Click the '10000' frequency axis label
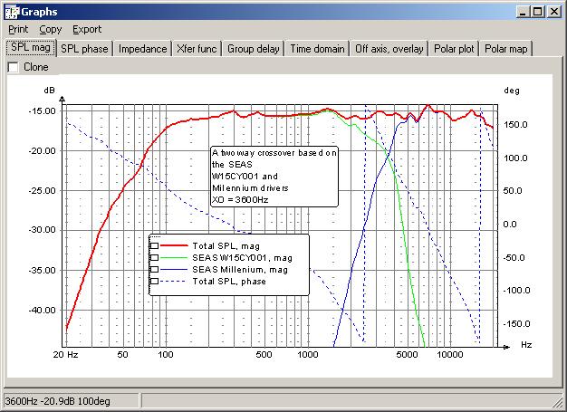Viewport: 567px width, 412px height. point(450,355)
